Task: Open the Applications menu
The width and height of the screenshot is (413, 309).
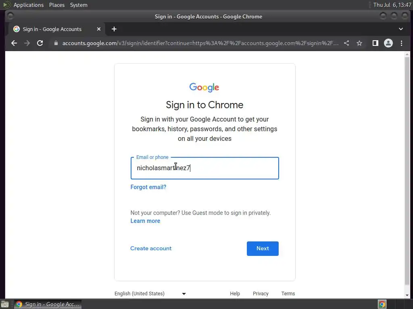Action: click(x=29, y=5)
